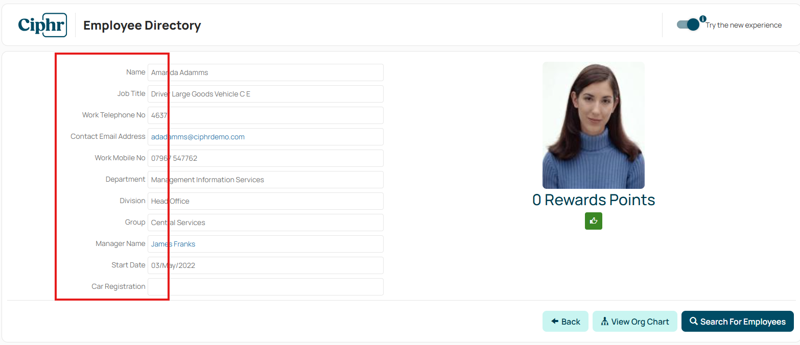
Task: Click the Car Registration label
Action: 119,286
